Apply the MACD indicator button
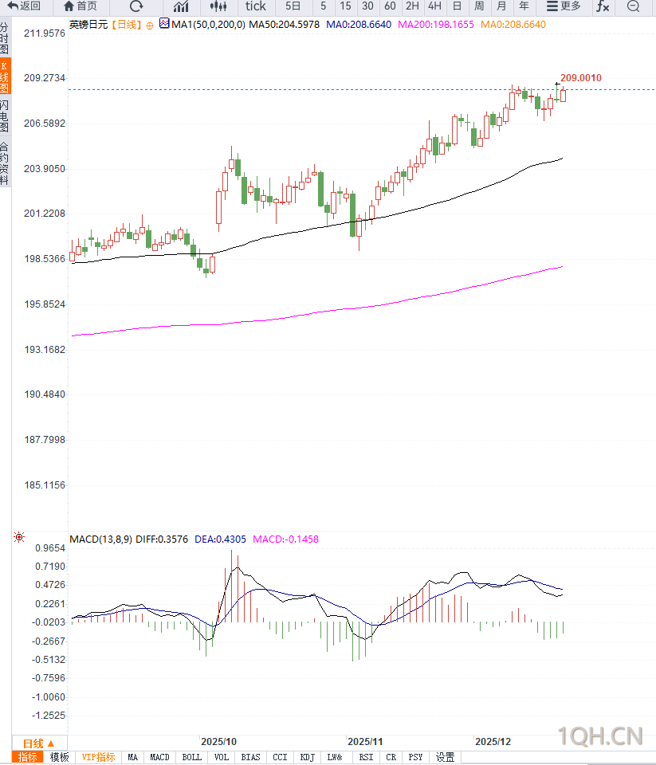656x765 pixels. coord(159,757)
